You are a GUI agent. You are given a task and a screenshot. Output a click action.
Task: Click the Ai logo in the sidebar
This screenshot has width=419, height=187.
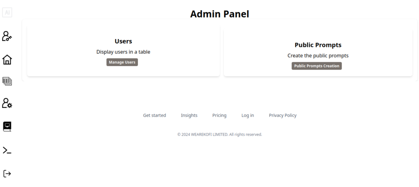click(7, 12)
